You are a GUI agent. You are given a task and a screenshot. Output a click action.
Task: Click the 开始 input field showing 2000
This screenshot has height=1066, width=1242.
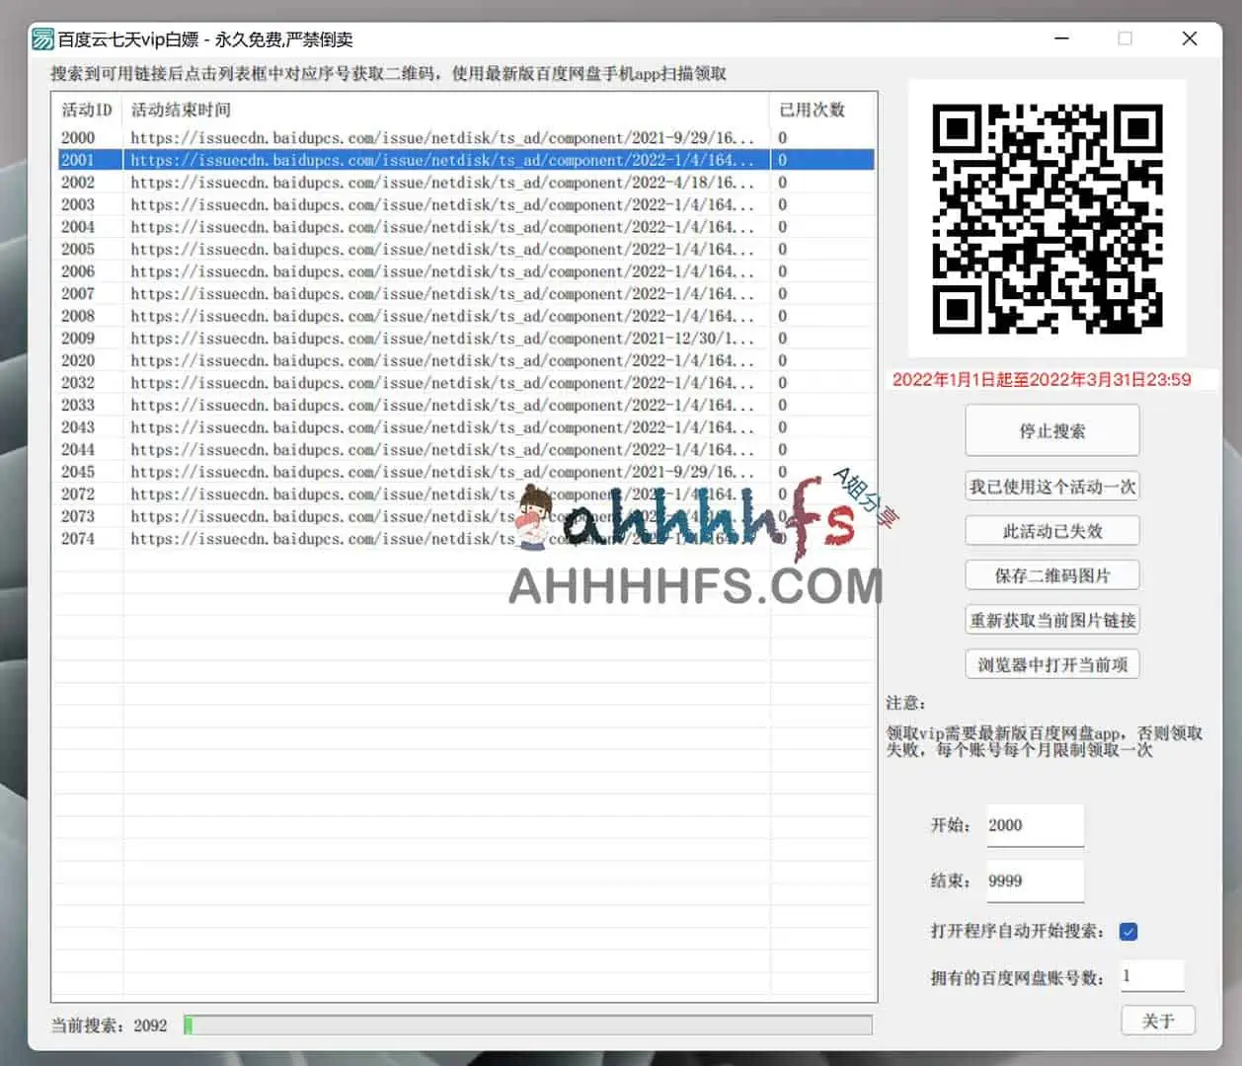coord(1034,824)
